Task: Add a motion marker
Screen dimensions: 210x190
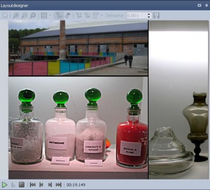Action: coord(79,15)
